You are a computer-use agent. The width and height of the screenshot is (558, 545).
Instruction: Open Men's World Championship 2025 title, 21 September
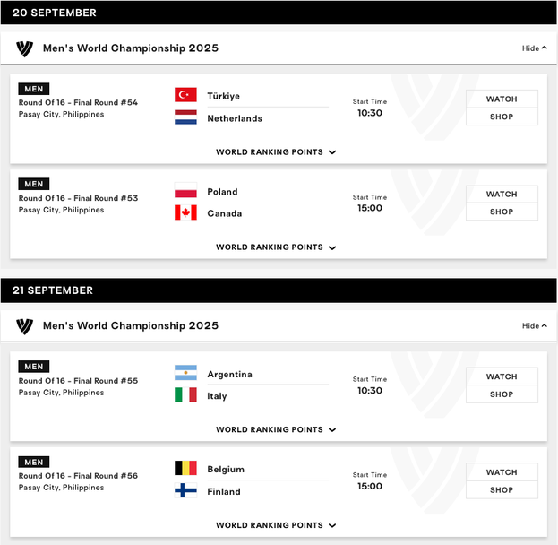pos(131,326)
